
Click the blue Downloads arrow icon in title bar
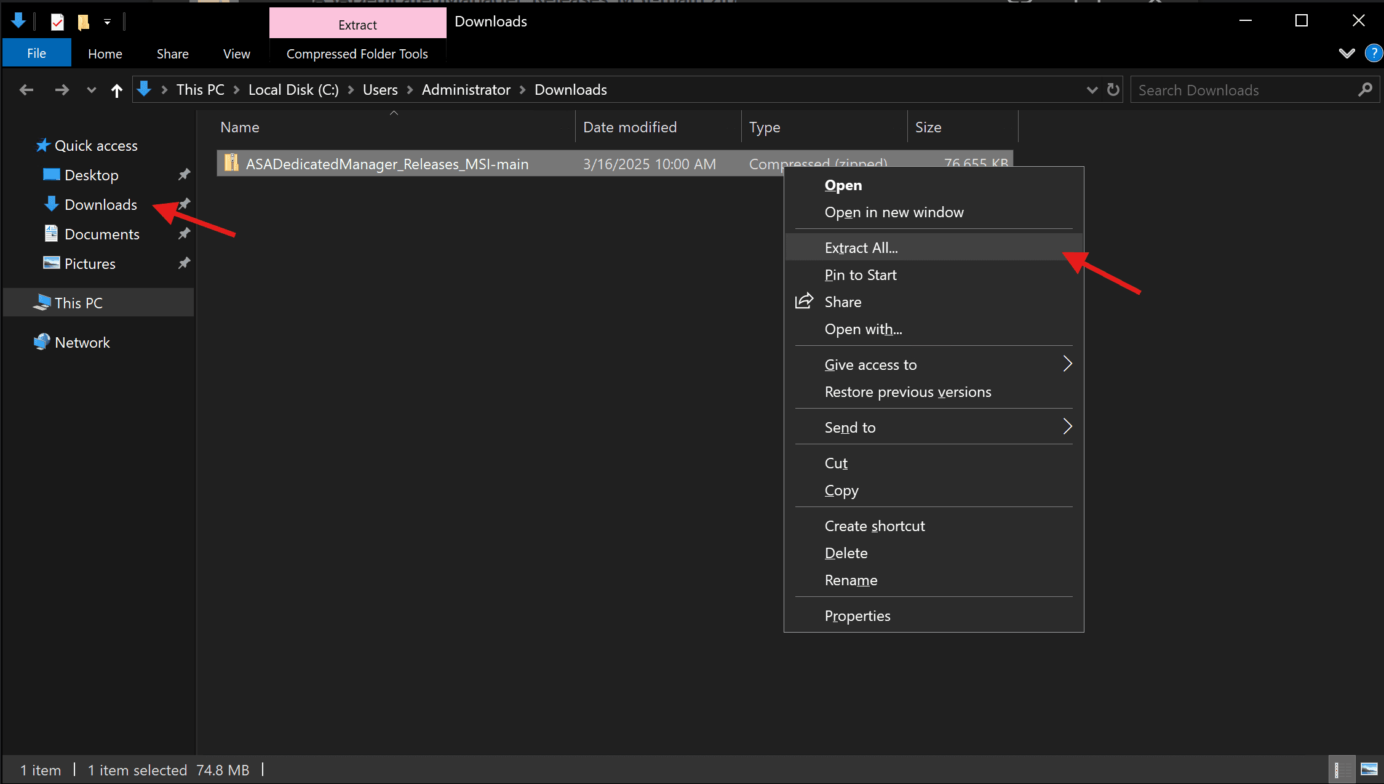(x=18, y=22)
